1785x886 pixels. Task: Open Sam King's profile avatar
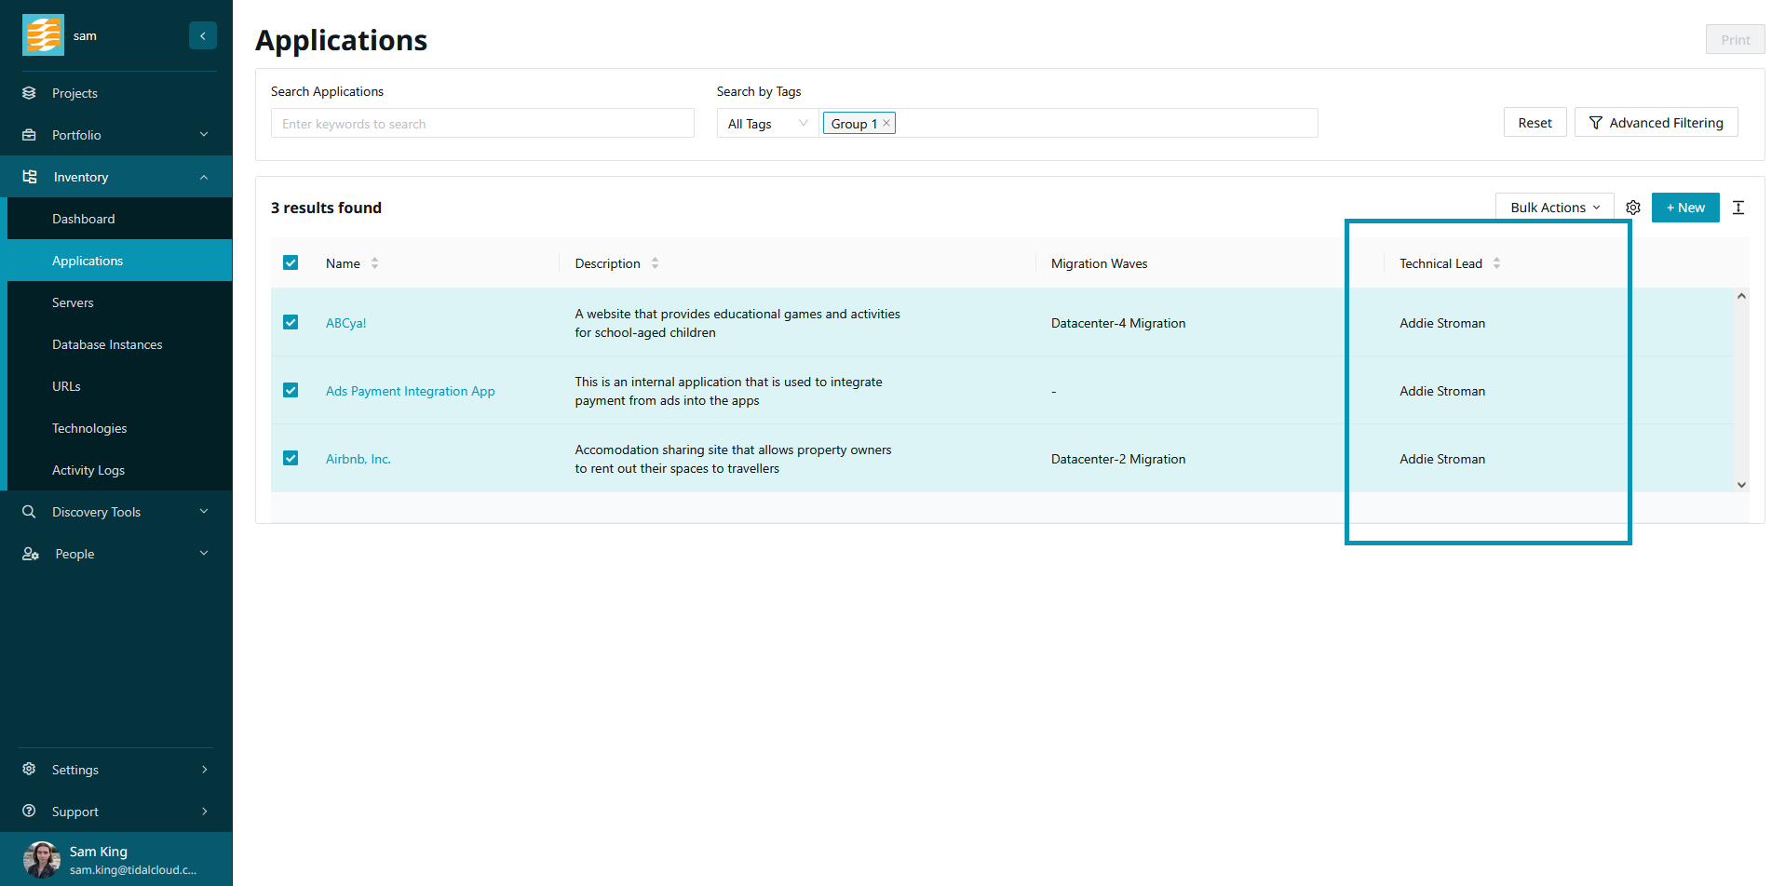point(42,859)
